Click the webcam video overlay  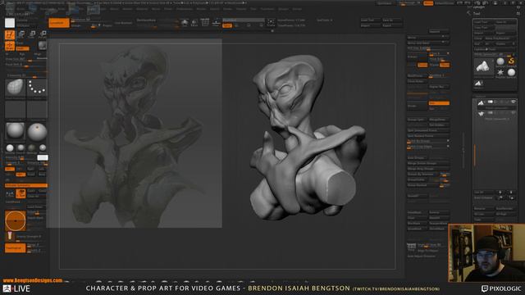pyautogui.click(x=486, y=253)
